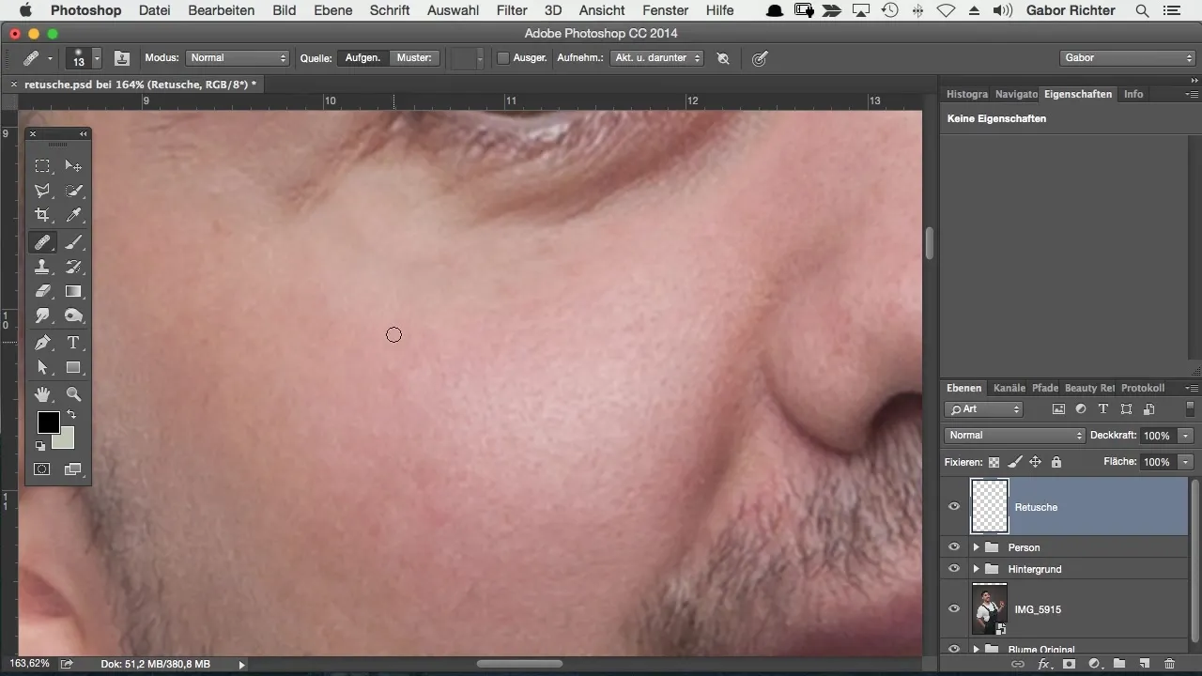Hide the Person group
Screen dimensions: 1202x676
coord(954,547)
